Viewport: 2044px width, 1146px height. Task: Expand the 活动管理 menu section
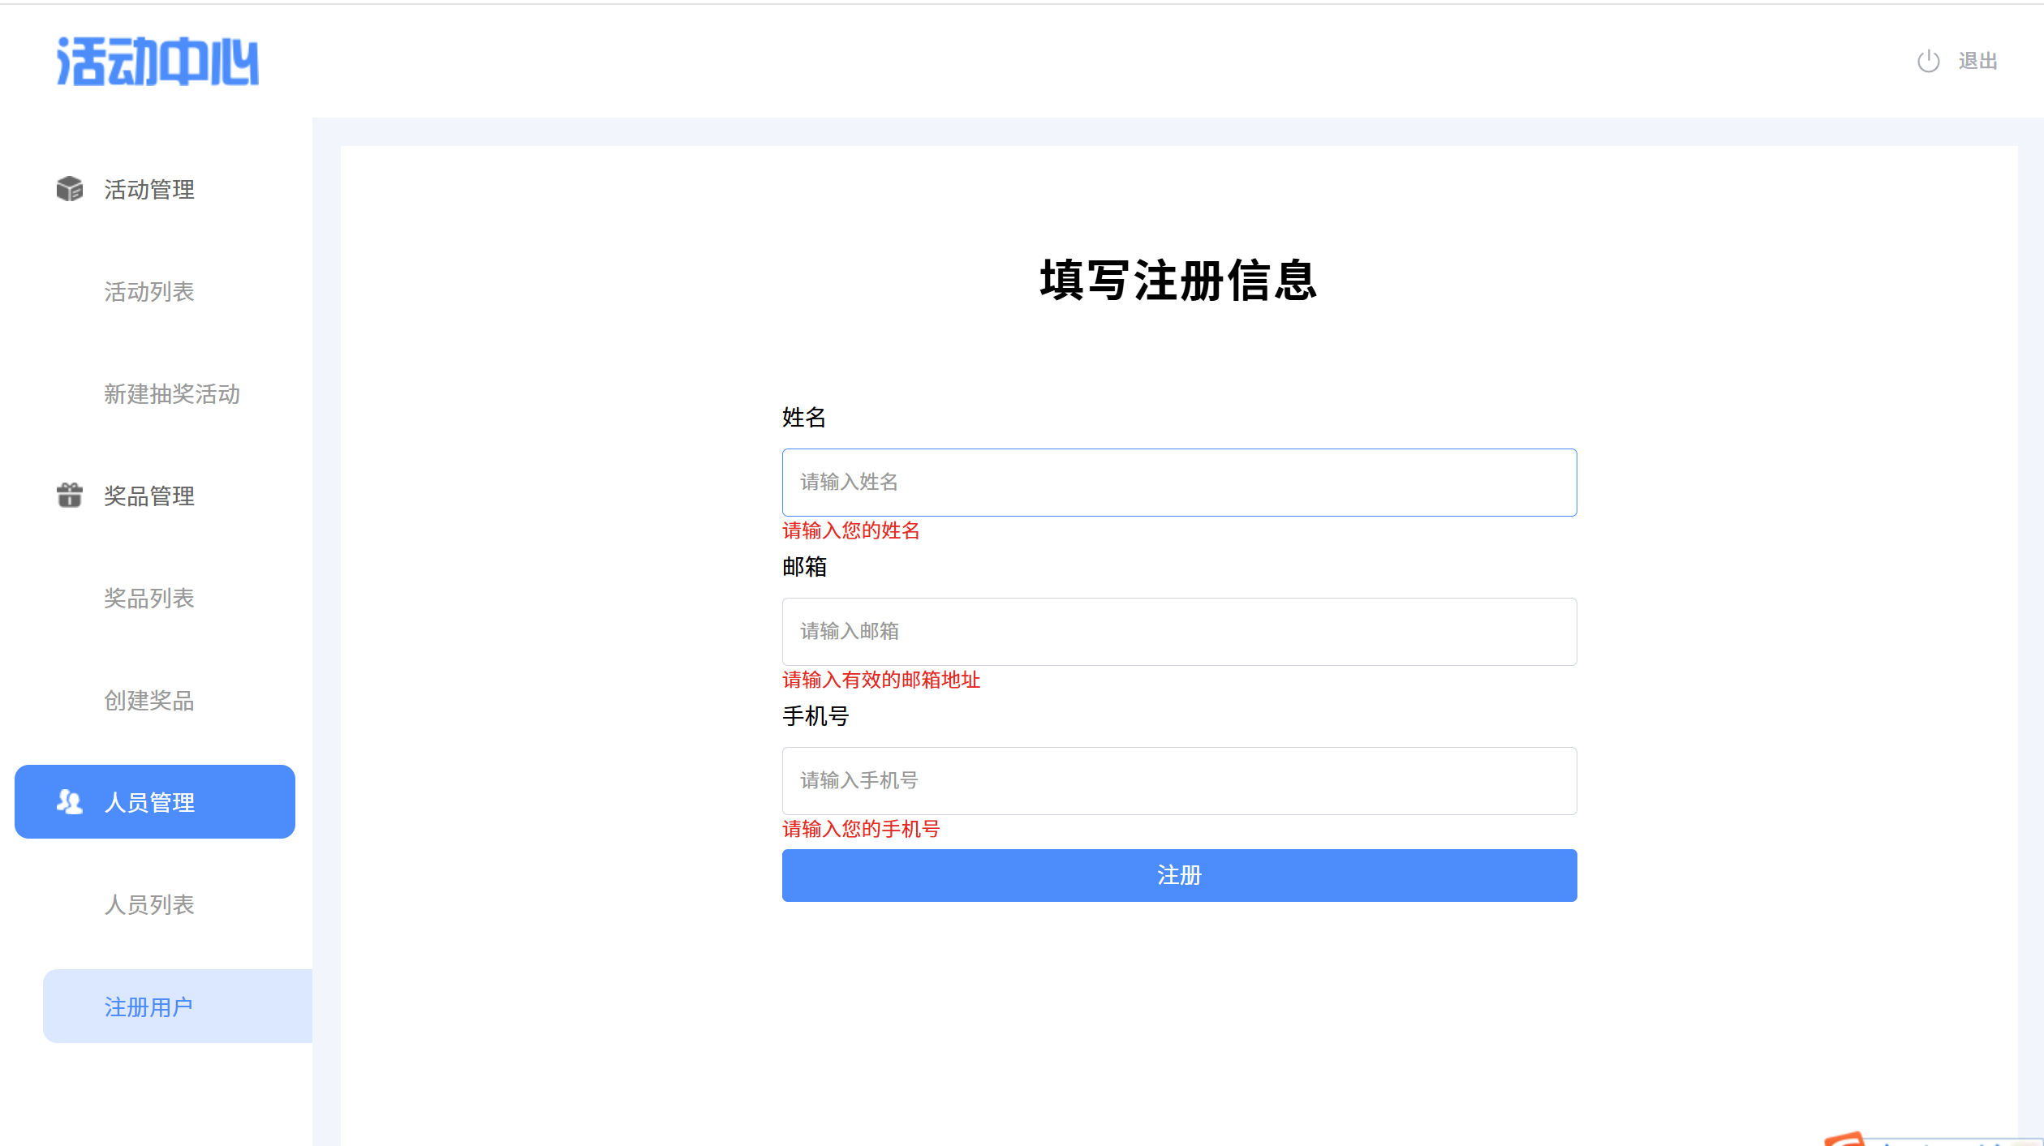click(149, 190)
